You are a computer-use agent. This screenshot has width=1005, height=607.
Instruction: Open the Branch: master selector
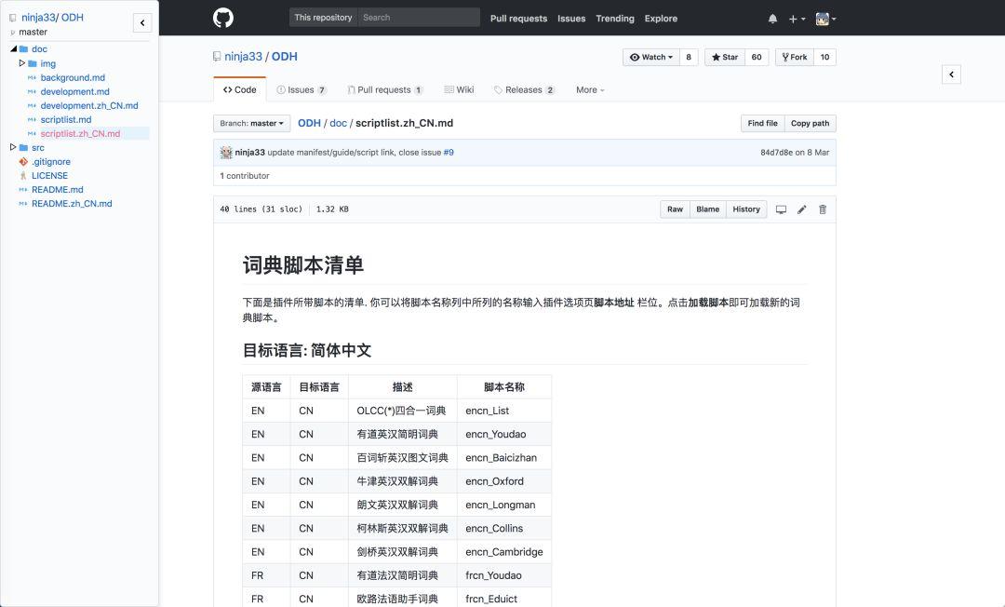point(252,123)
